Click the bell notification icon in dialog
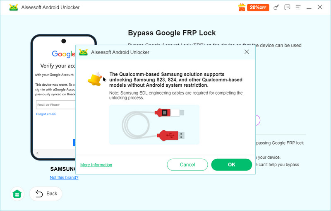 pos(95,79)
